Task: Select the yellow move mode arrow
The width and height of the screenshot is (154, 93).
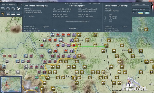Action: 3,14
